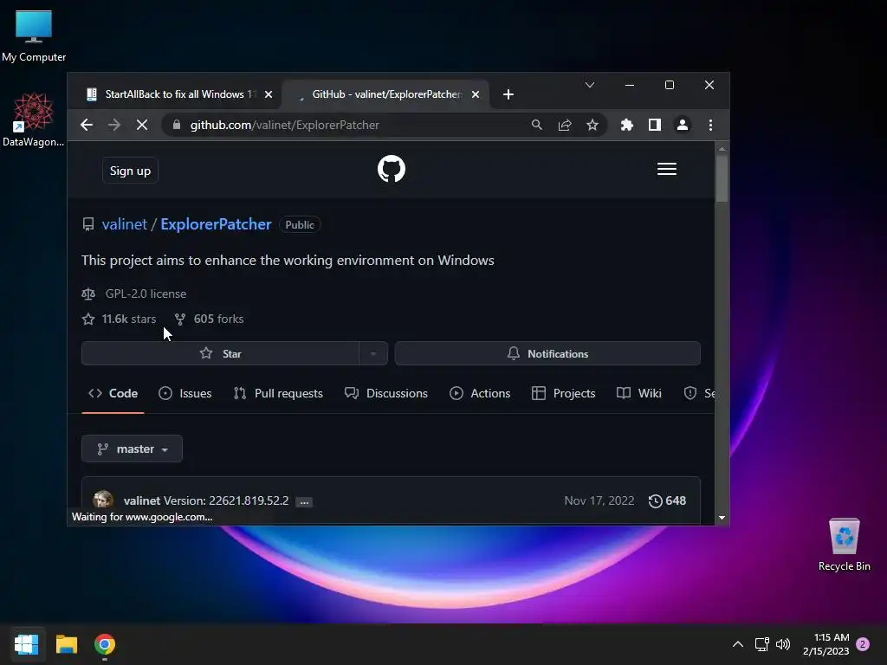Open a new Chrome tab
The height and width of the screenshot is (665, 887).
[x=508, y=94]
